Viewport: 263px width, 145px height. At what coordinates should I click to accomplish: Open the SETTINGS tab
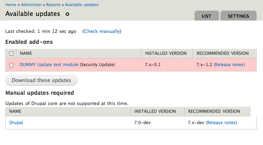pyautogui.click(x=239, y=16)
